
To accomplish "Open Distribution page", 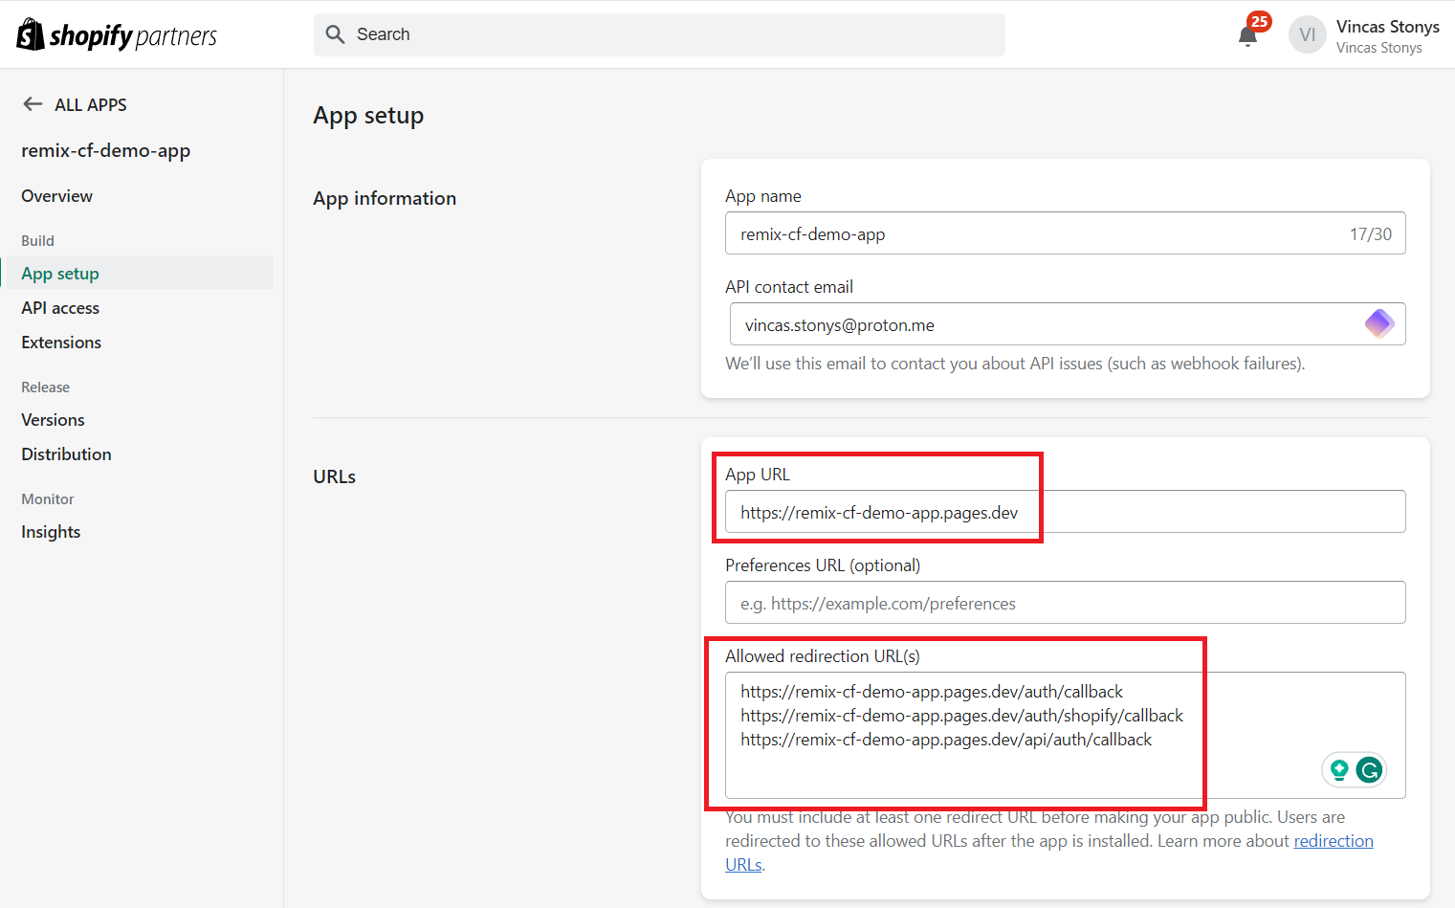I will [66, 454].
